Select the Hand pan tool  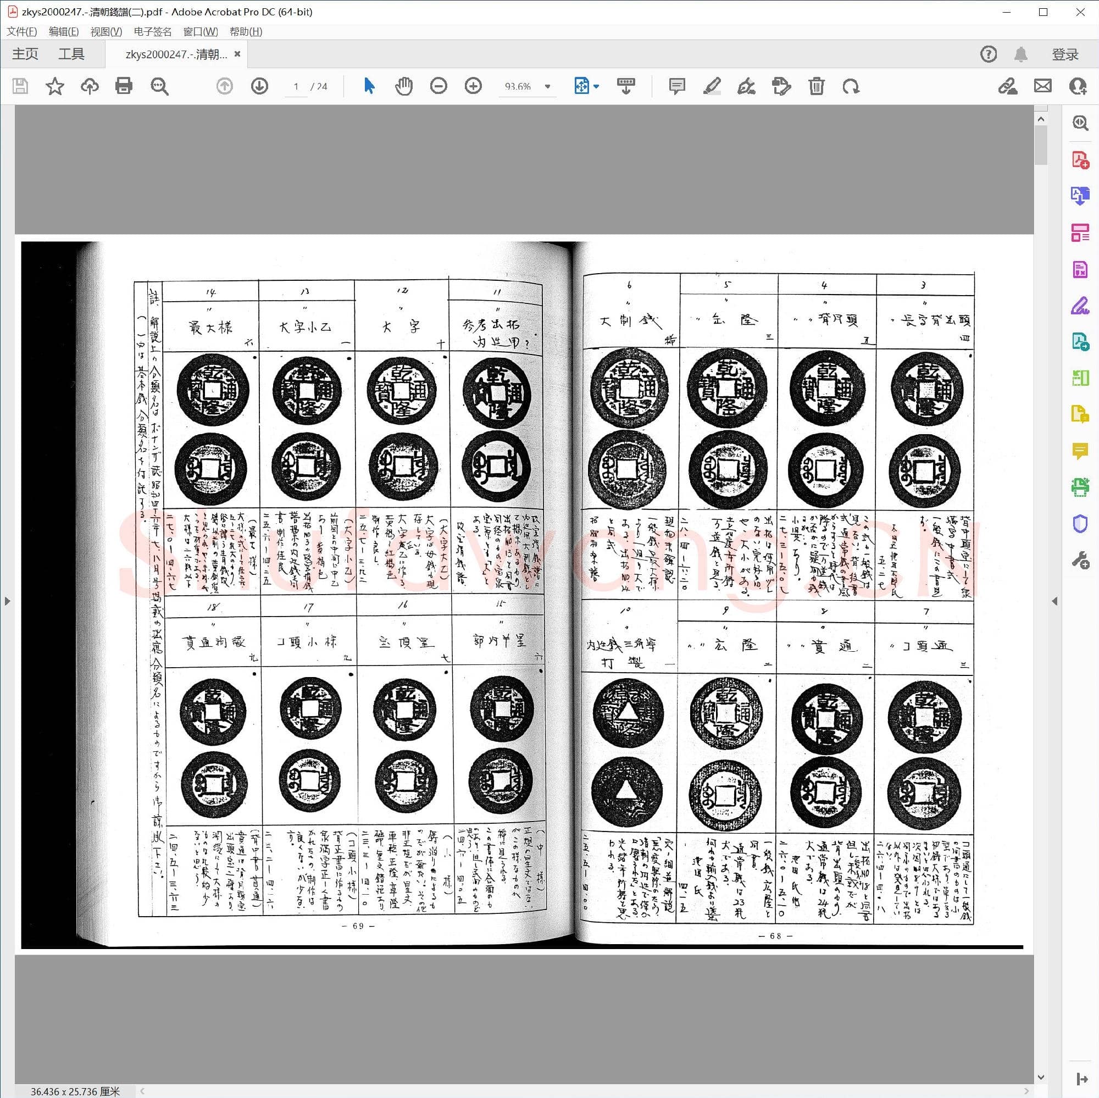click(x=403, y=86)
